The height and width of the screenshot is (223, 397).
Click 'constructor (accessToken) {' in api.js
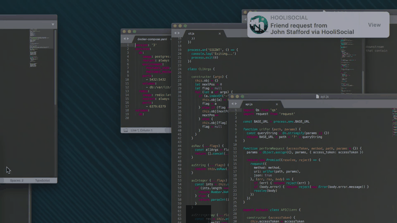271,217
